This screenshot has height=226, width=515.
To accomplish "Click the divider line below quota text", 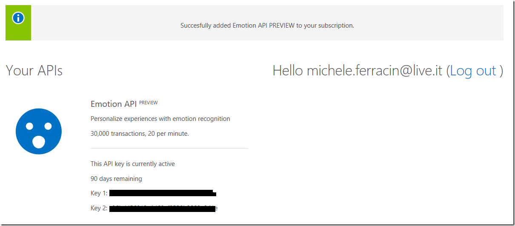I will coord(169,149).
